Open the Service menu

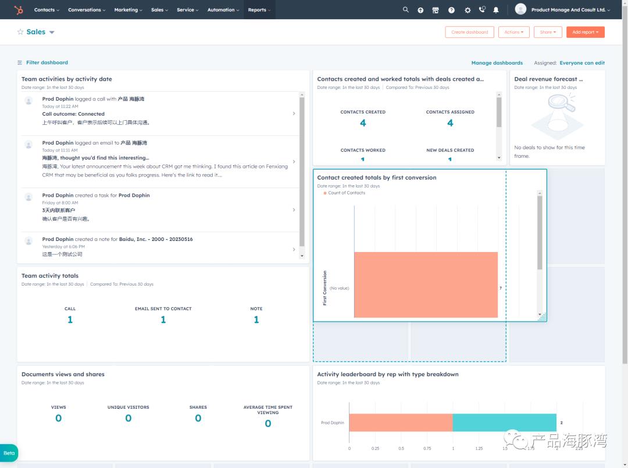(x=187, y=10)
